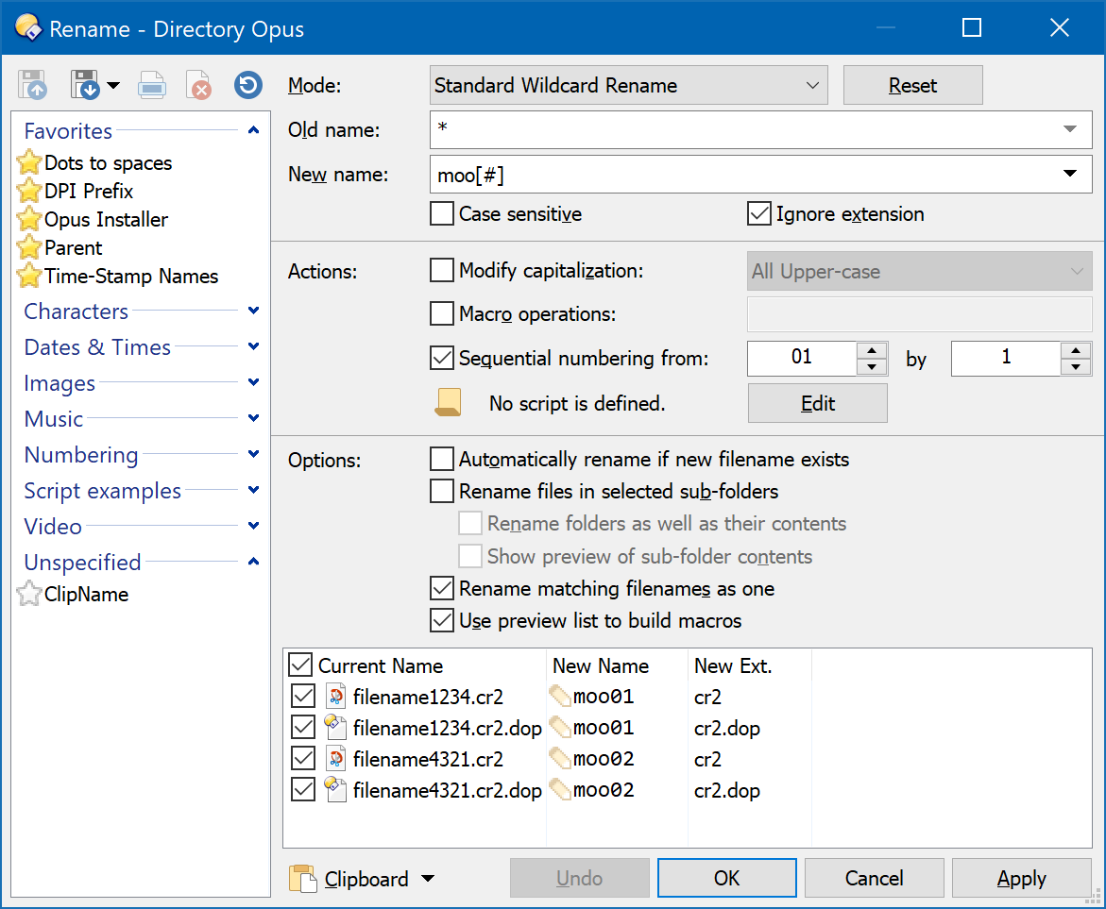Screen dimensions: 1106x909
Task: Enable Rename files in selected sub-folders
Action: click(x=442, y=491)
